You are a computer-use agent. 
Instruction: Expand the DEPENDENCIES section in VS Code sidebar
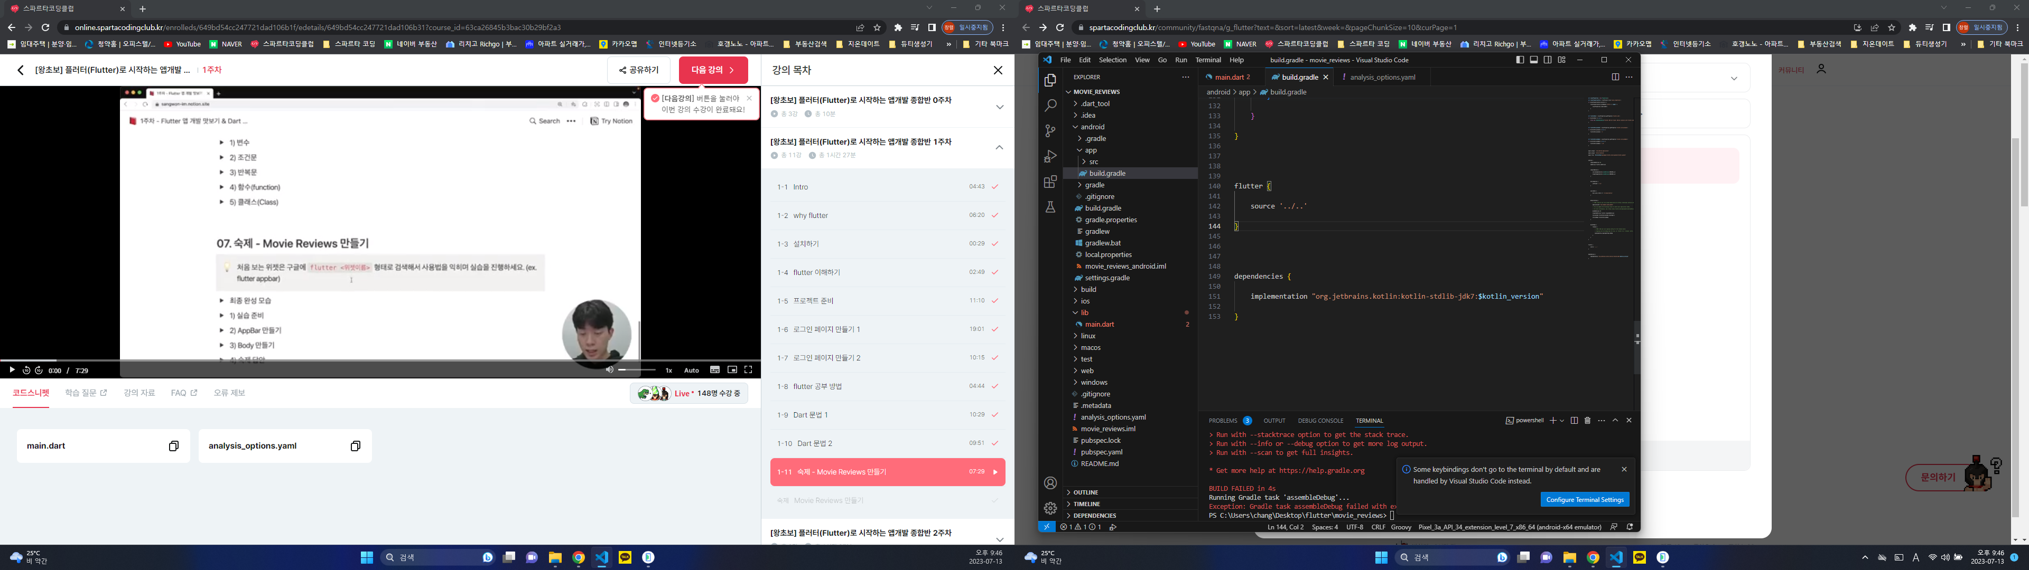click(1130, 516)
